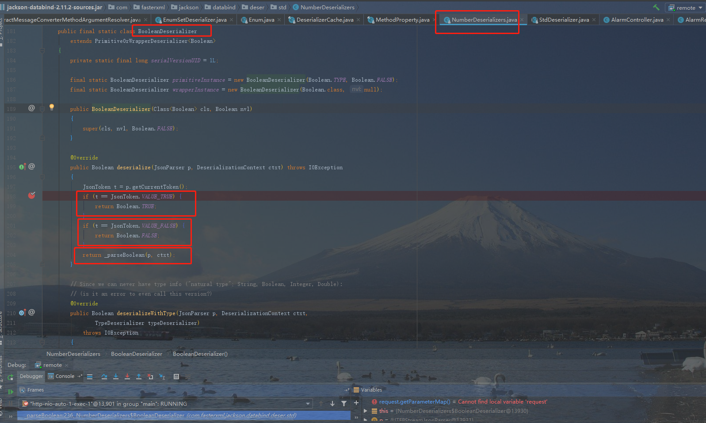Restore layout icon beside Console tab

(x=80, y=376)
